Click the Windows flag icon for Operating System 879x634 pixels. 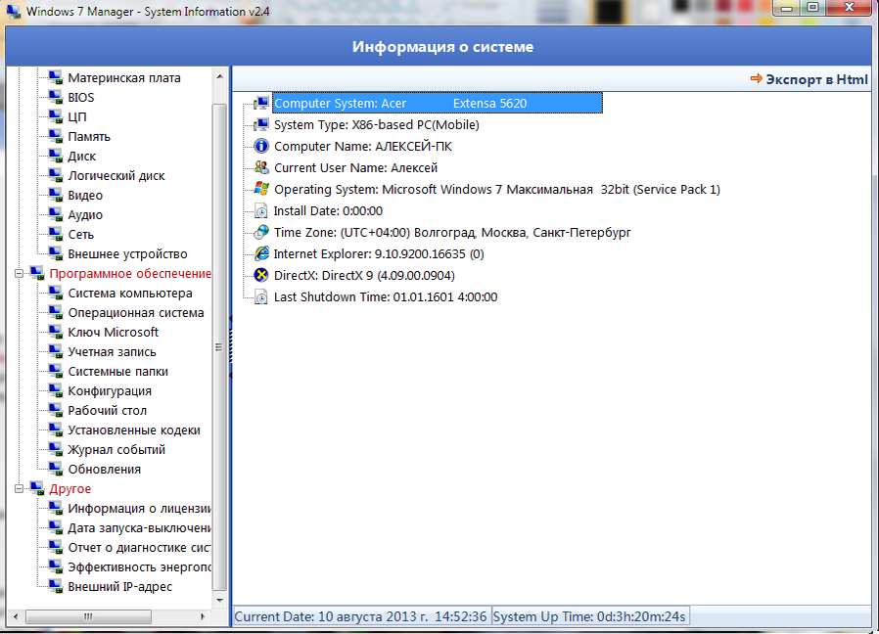(261, 189)
